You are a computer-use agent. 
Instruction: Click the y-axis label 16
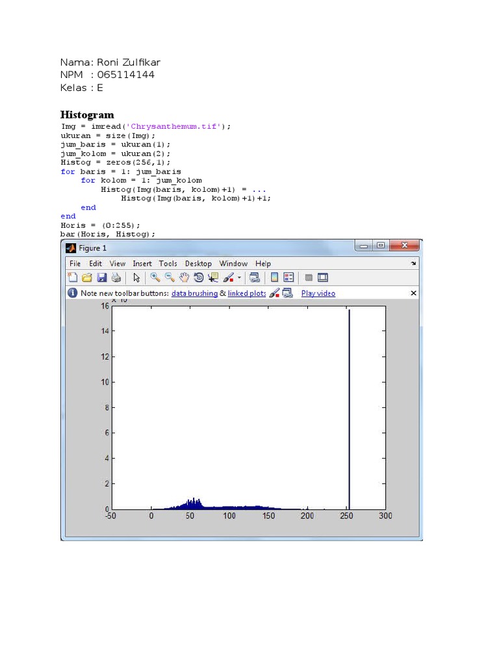coord(105,306)
